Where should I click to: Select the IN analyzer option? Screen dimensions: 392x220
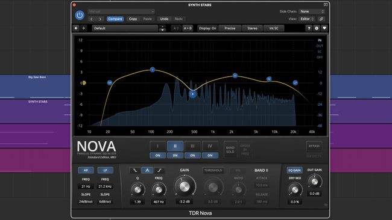(x=320, y=40)
